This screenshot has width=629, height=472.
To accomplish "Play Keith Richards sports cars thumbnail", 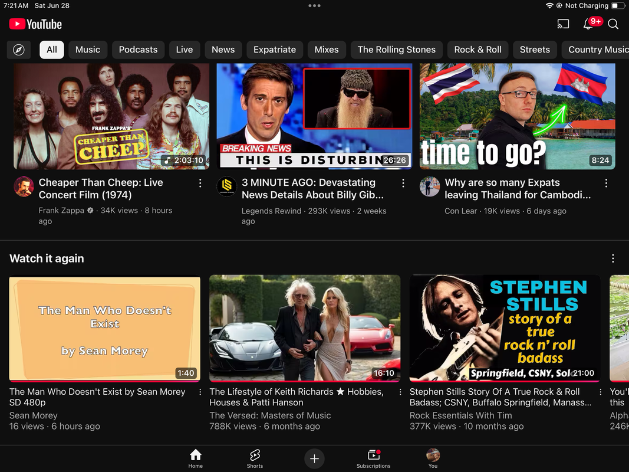I will 305,328.
